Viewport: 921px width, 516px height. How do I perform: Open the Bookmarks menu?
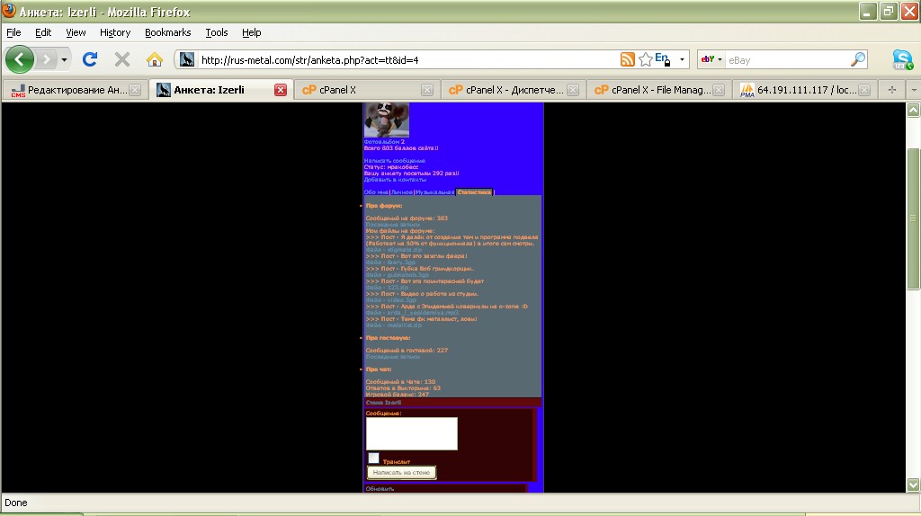167,32
